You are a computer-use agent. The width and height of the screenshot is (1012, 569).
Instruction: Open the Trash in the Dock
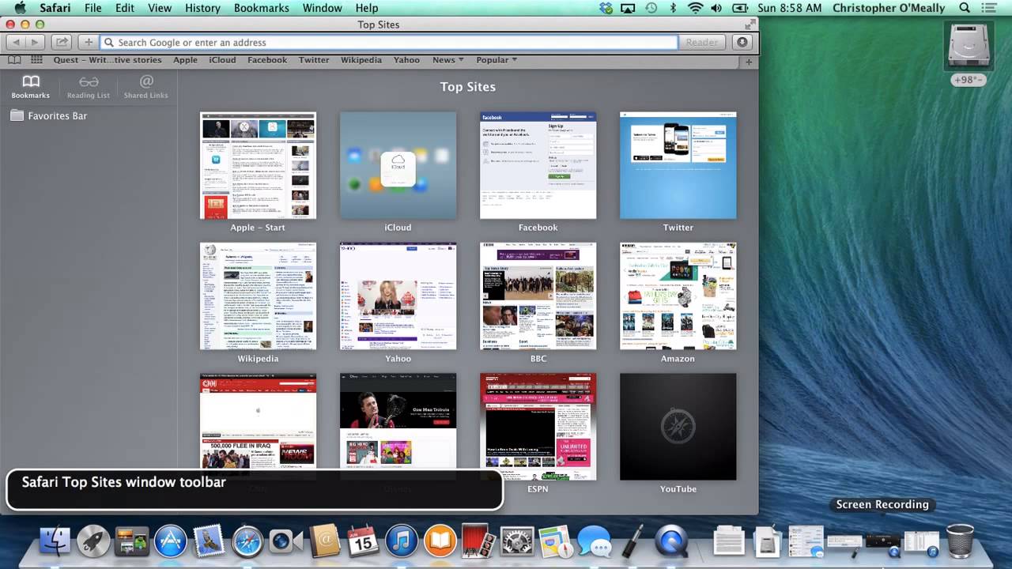[x=960, y=541]
